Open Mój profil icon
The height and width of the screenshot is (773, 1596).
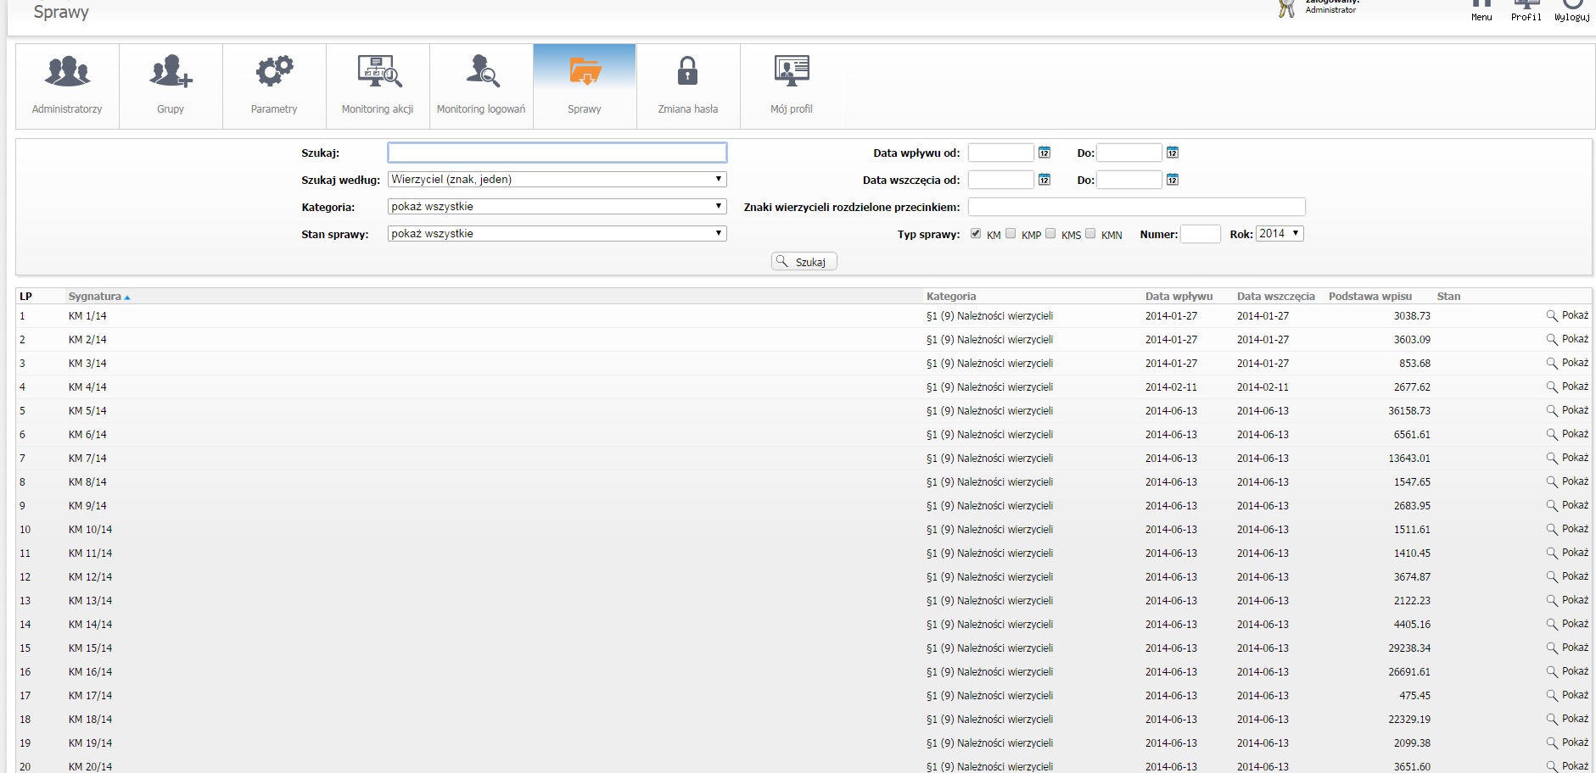(x=791, y=72)
